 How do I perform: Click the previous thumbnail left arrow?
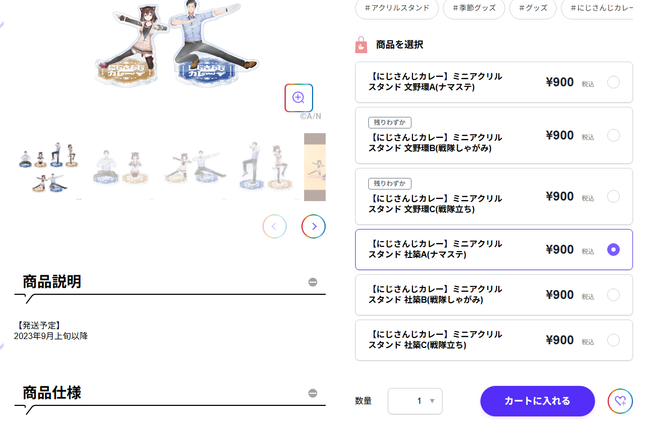click(275, 226)
